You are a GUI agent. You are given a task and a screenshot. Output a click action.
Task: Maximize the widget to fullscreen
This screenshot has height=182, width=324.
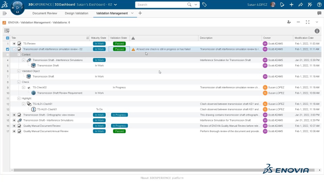tap(307, 22)
